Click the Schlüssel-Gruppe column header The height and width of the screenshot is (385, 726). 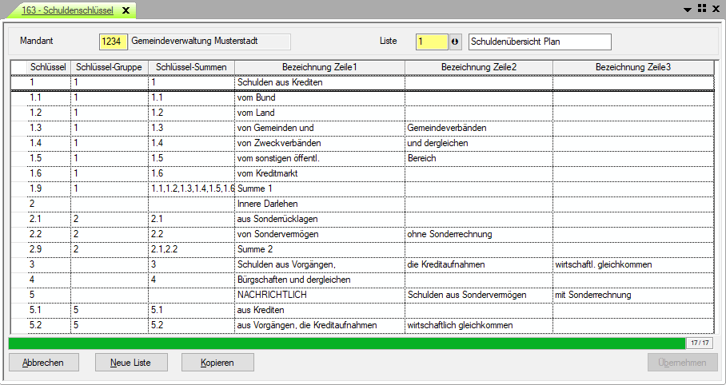110,67
